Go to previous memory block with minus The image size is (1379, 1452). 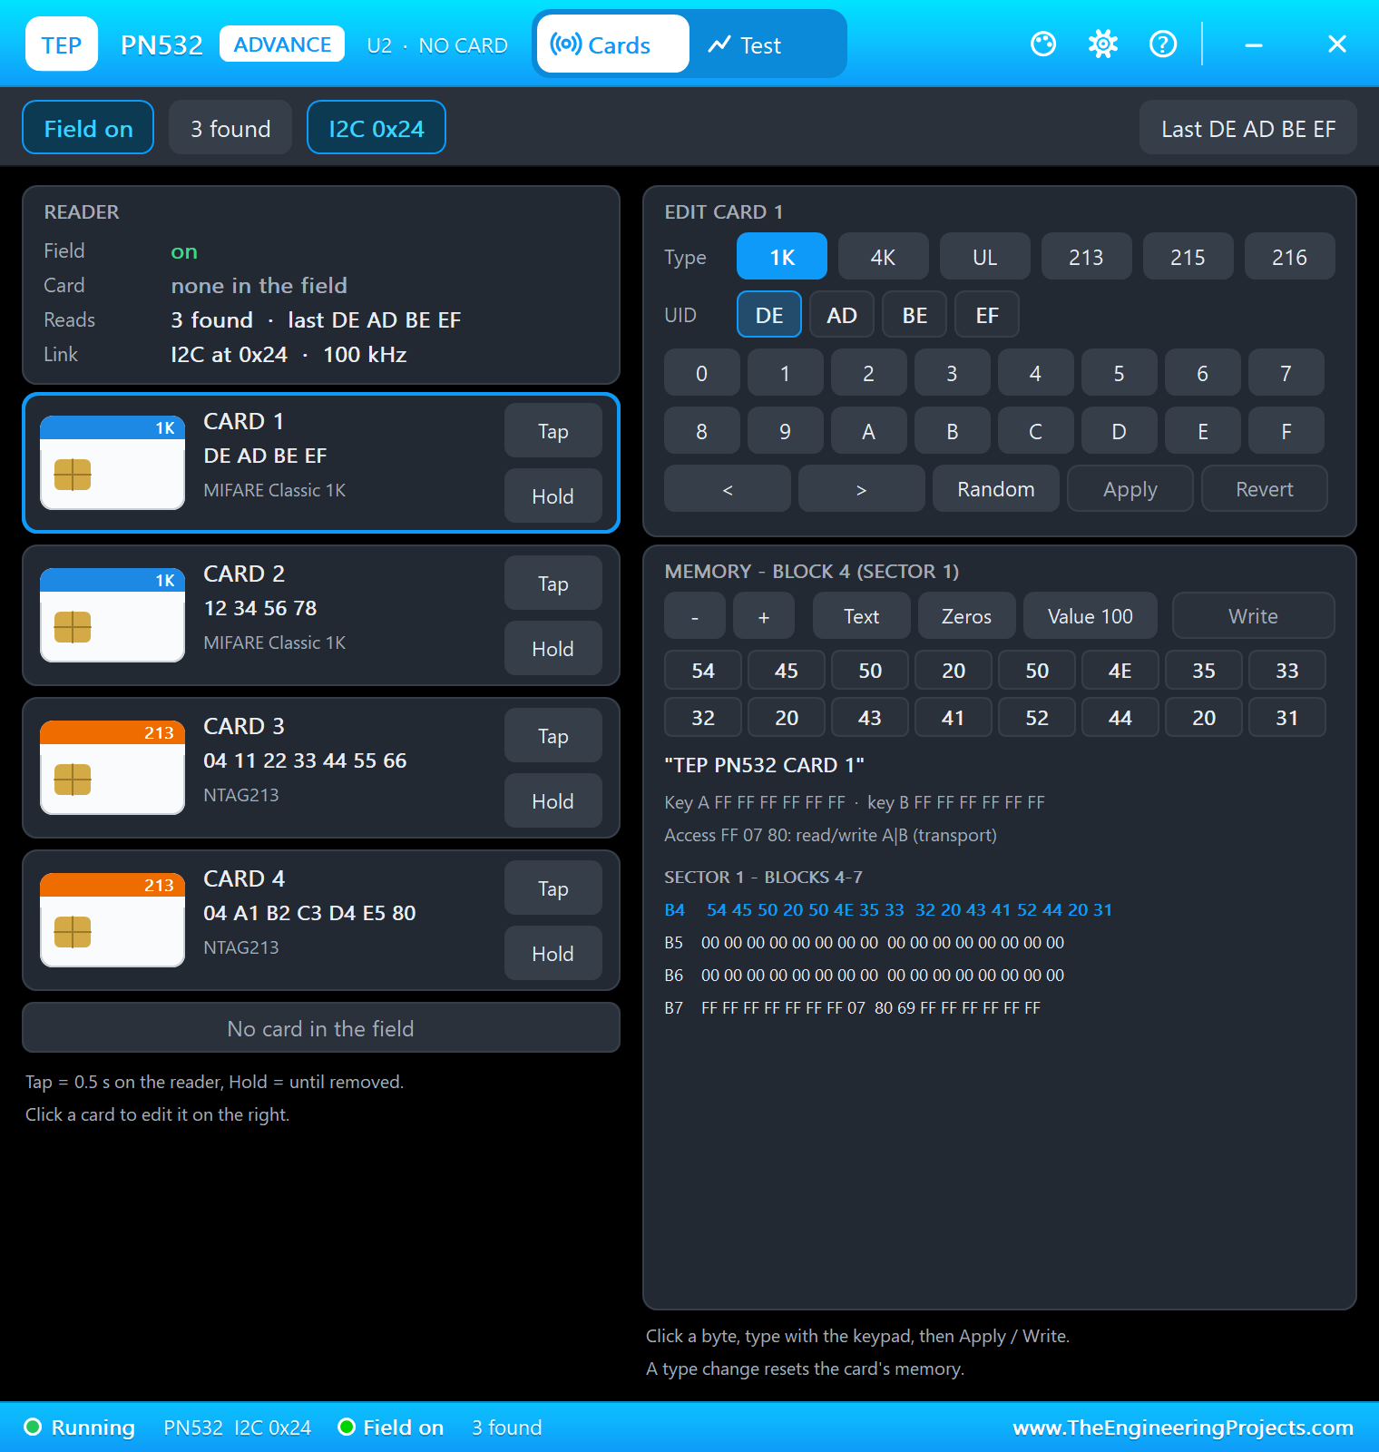(695, 615)
